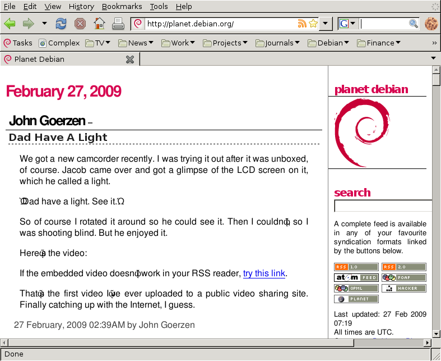Expand the News bookmarks folder

point(136,43)
